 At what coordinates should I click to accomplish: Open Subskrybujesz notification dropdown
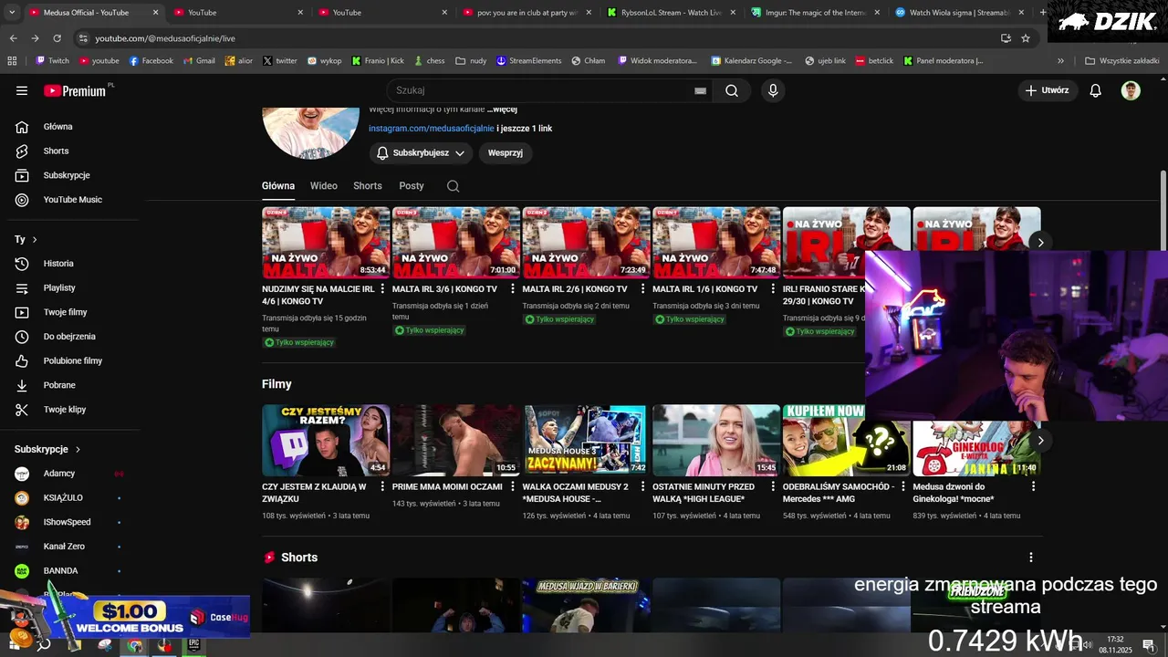point(421,153)
